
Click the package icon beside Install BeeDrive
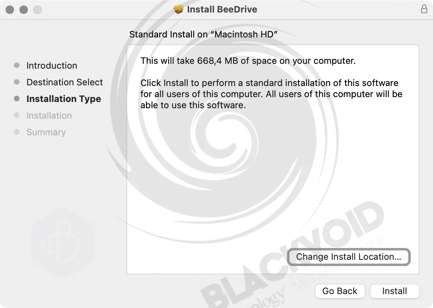point(179,9)
